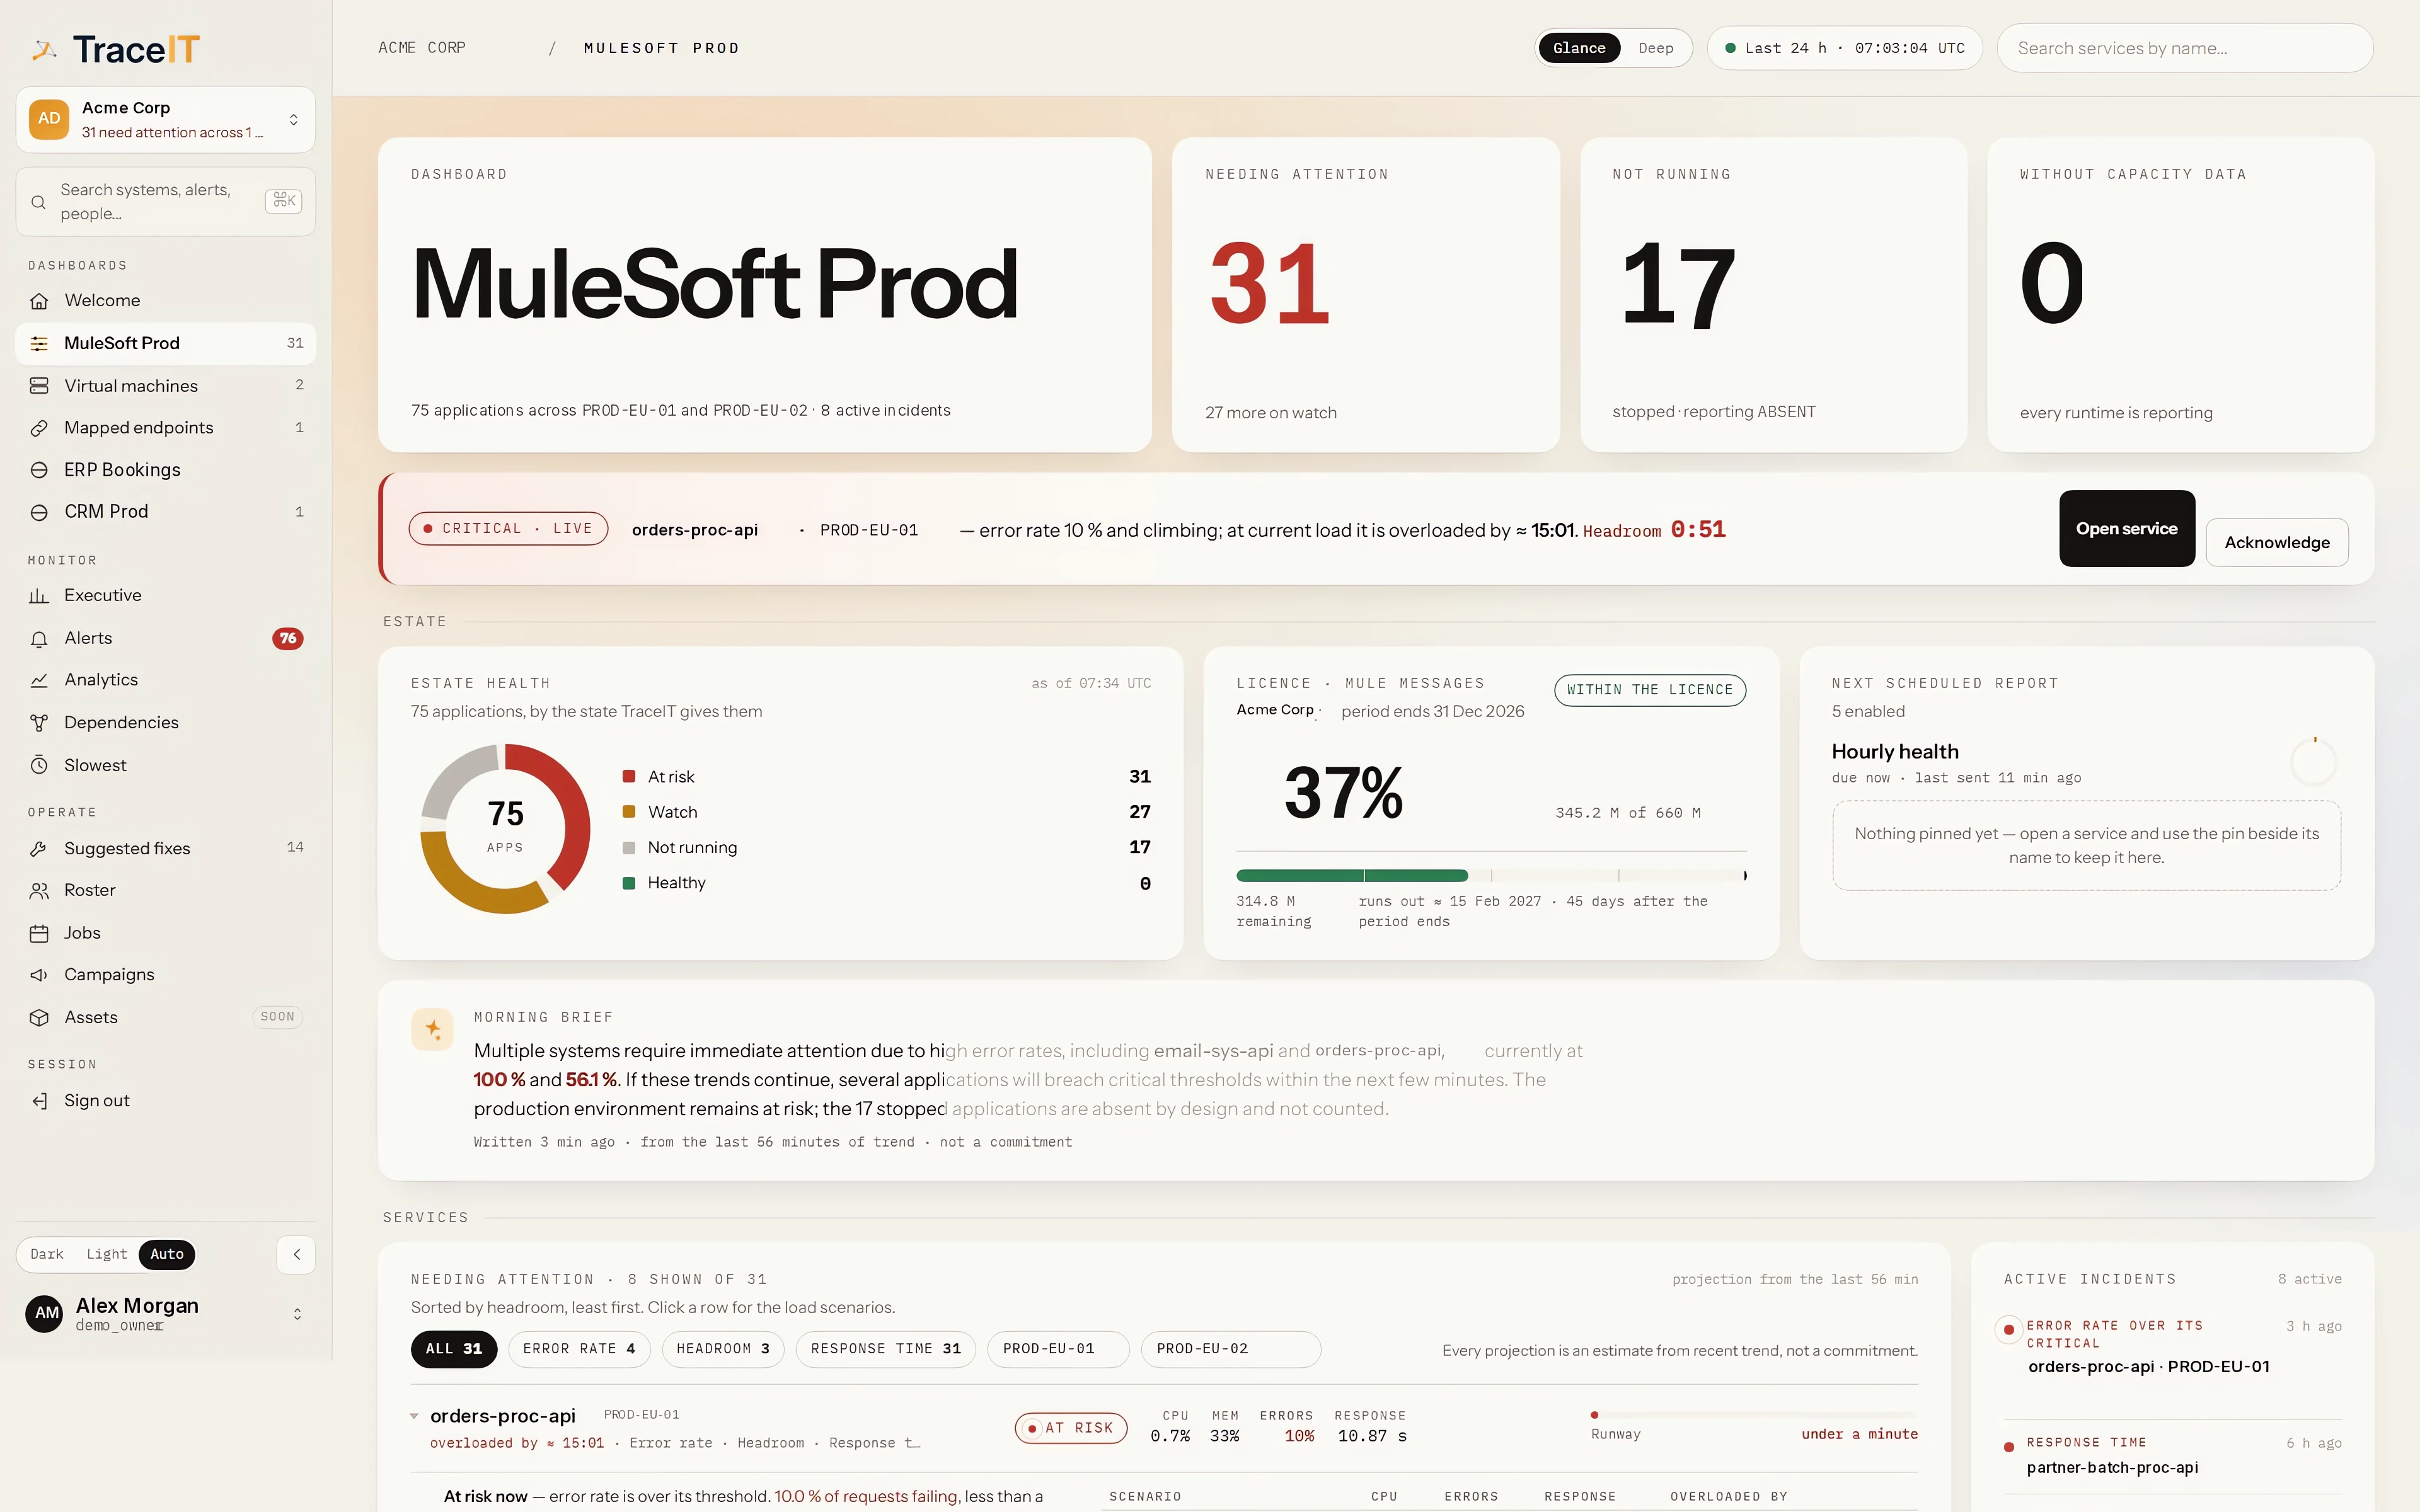
Task: Select the ERROR RATE 4 filter
Action: point(579,1349)
